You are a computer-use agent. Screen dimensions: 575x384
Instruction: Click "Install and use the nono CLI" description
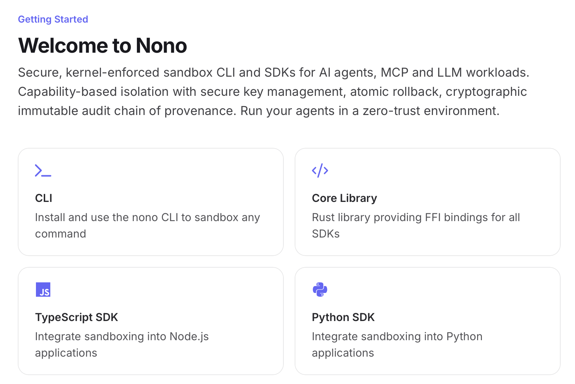[x=148, y=217]
